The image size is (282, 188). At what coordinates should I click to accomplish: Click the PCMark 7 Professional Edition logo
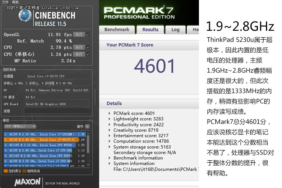tap(139, 13)
